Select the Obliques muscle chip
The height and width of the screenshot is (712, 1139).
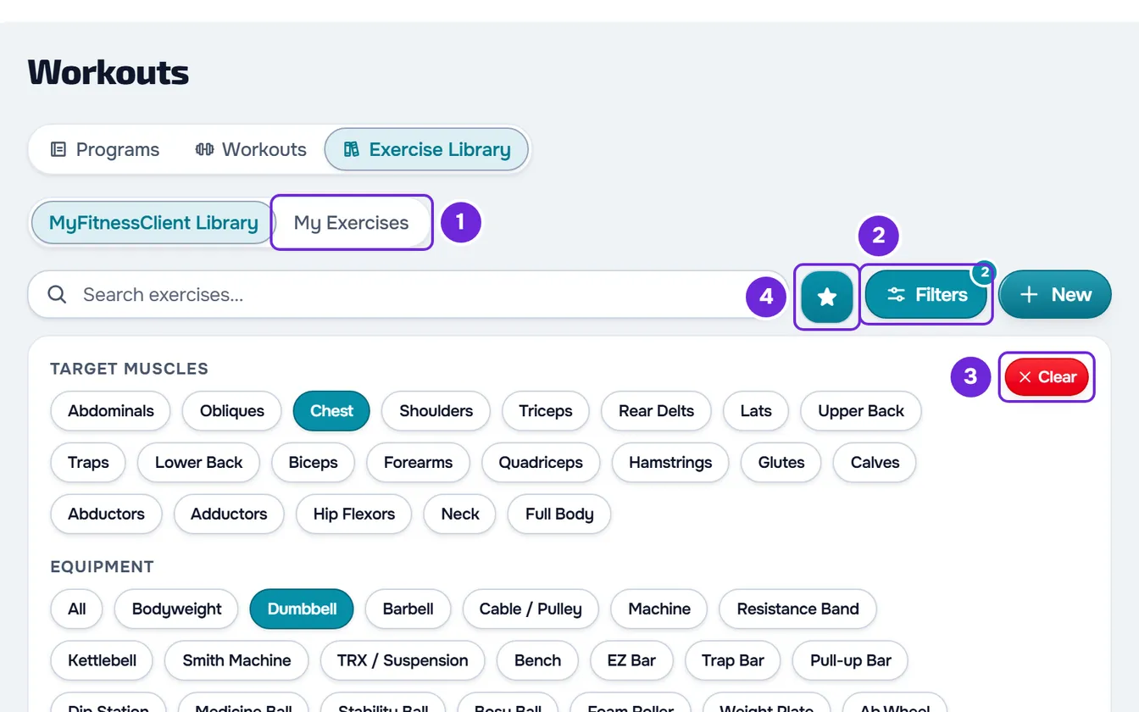(x=232, y=411)
